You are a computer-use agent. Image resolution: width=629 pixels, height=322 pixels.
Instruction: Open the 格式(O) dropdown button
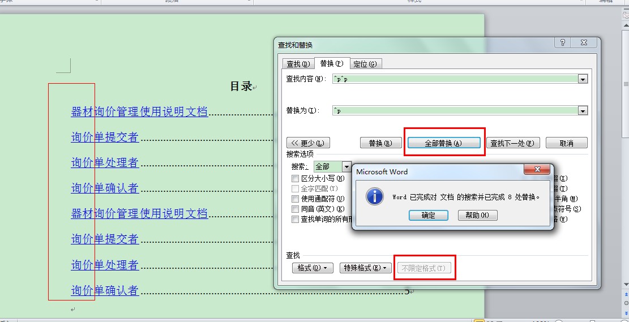pyautogui.click(x=313, y=268)
